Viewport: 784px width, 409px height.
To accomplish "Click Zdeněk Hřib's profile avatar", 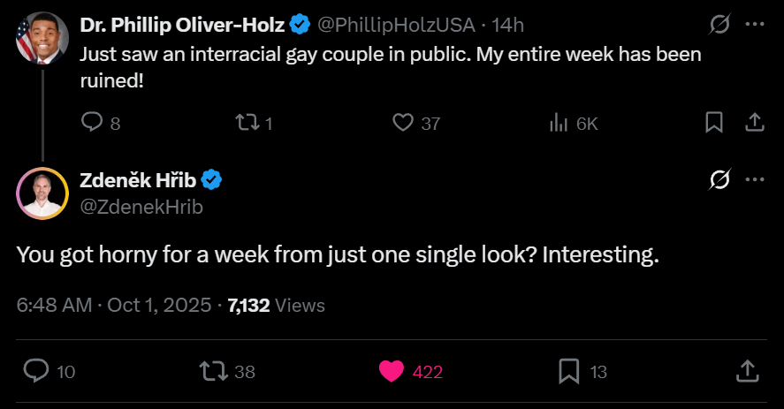I will pos(42,193).
